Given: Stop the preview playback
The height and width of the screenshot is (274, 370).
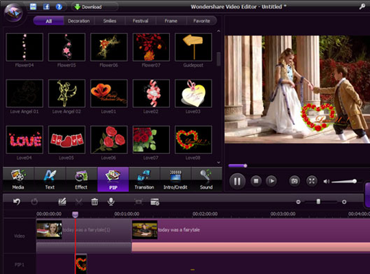Looking at the screenshot, I should coord(256,181).
